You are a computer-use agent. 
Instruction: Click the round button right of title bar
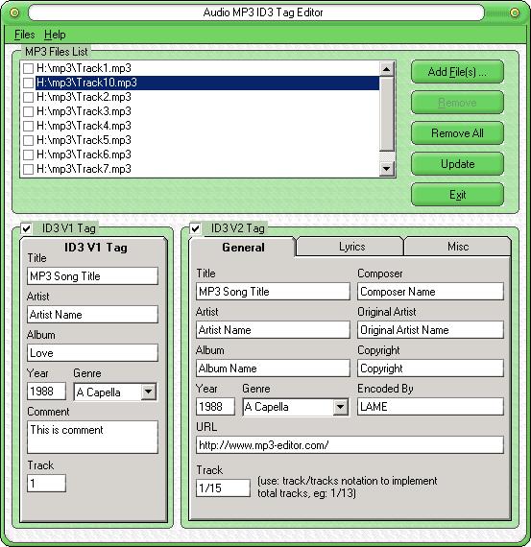point(515,12)
